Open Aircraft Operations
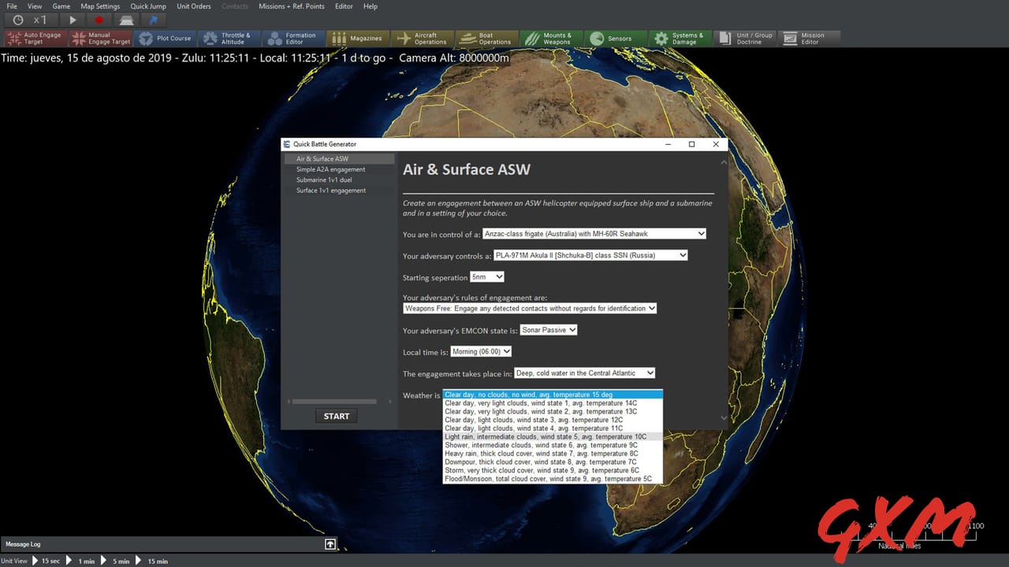The height and width of the screenshot is (567, 1009). pos(423,37)
